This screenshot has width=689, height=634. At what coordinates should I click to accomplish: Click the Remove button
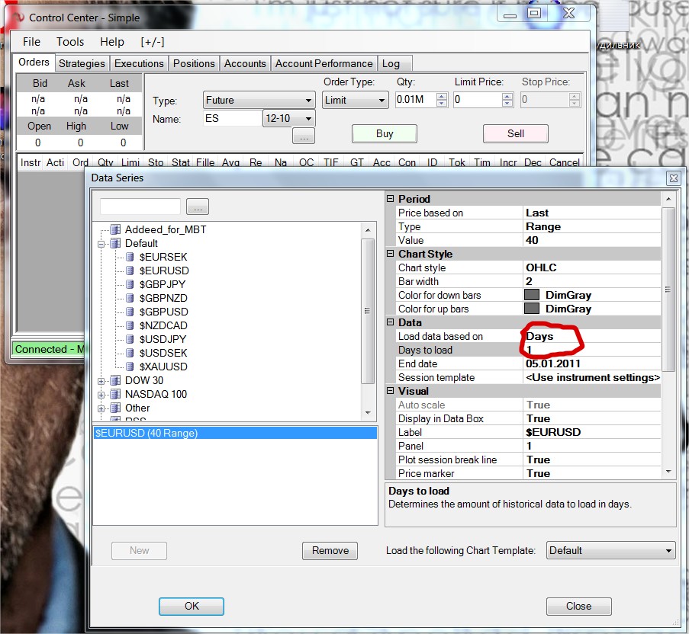[330, 551]
